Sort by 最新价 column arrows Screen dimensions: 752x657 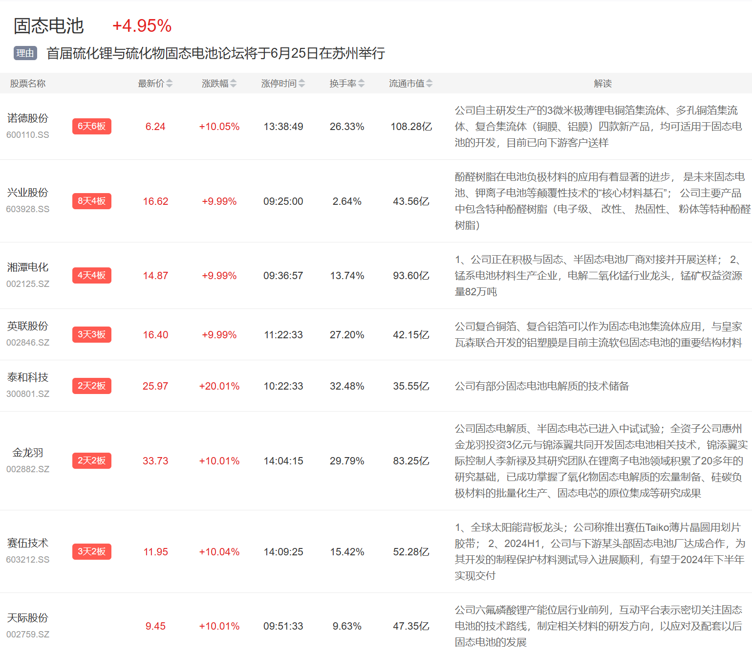[x=169, y=84]
